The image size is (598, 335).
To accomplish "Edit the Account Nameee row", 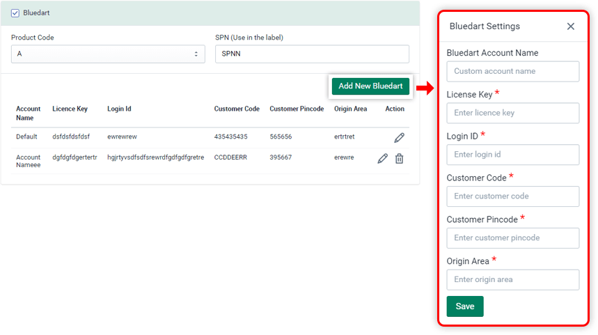I will click(x=382, y=158).
